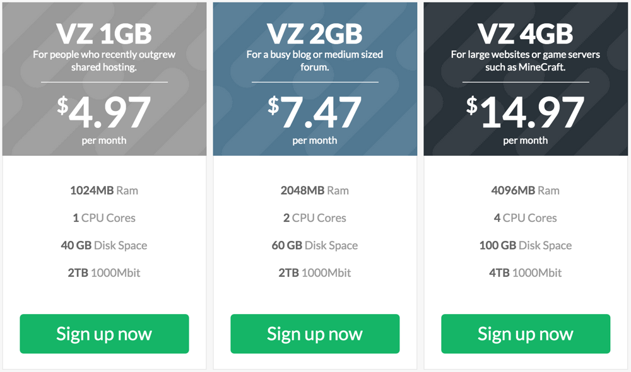This screenshot has width=631, height=372.
Task: Click the 100 GB Disk Space line
Action: [x=524, y=245]
